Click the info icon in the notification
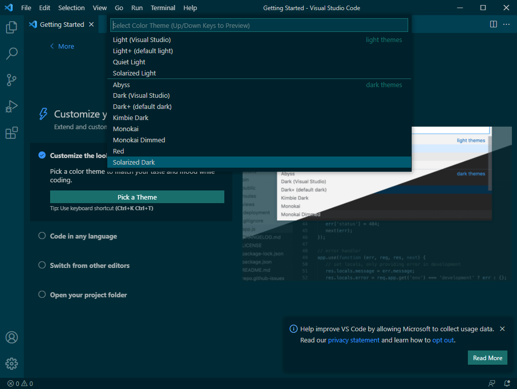 click(293, 329)
